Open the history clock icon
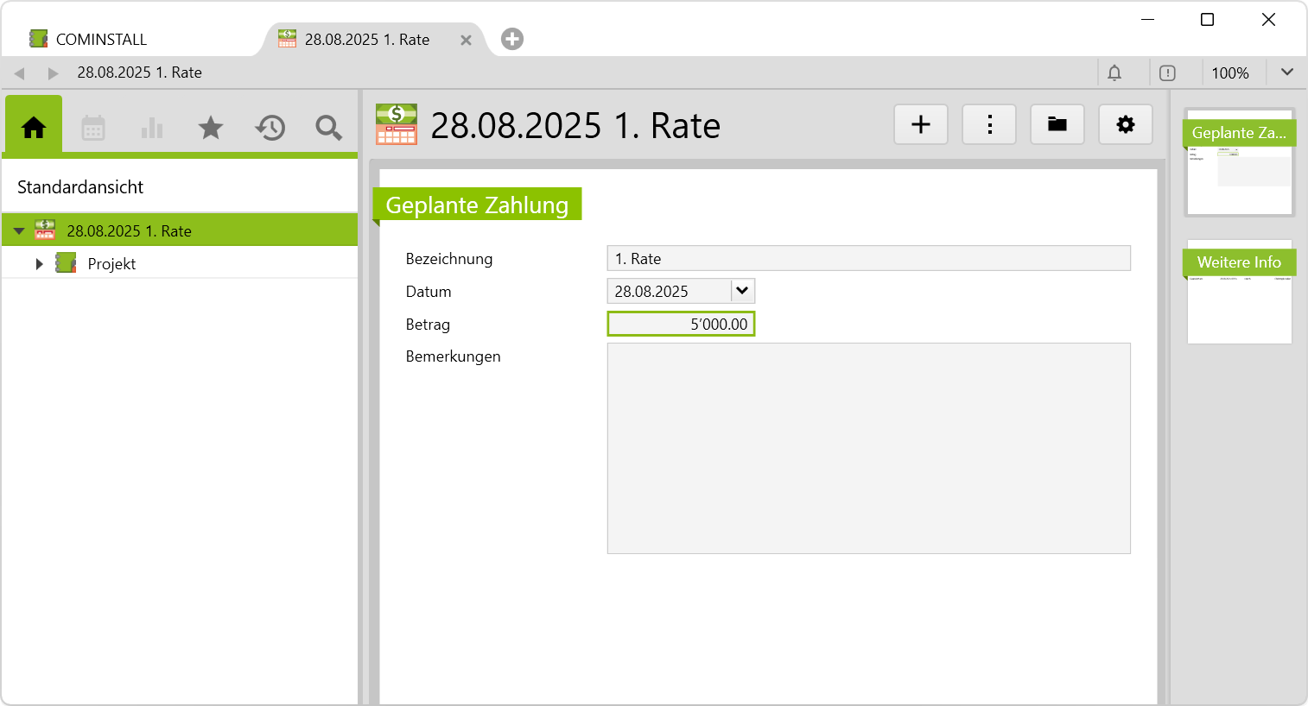1308x706 pixels. (270, 128)
